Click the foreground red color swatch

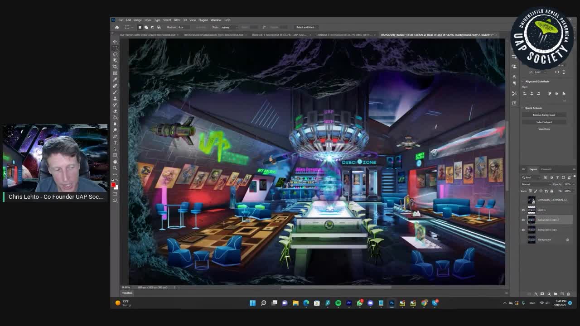click(113, 184)
